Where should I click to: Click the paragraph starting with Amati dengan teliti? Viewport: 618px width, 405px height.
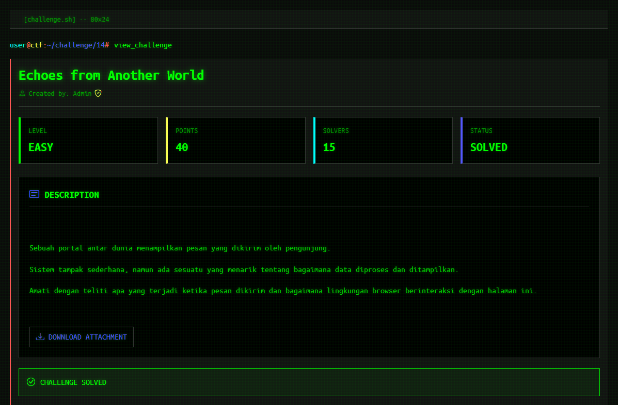(283, 291)
